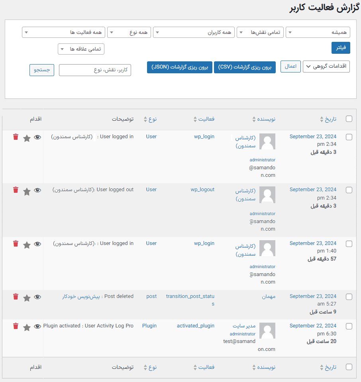Sort by نوع using header sort arrows
The height and width of the screenshot is (382, 361).
point(145,119)
